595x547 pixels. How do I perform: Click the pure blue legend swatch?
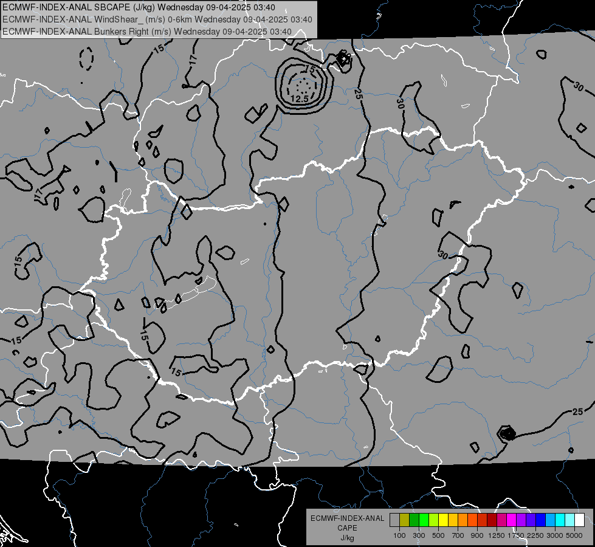pos(541,520)
